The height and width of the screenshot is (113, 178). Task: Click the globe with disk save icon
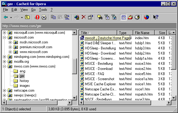coord(77,17)
